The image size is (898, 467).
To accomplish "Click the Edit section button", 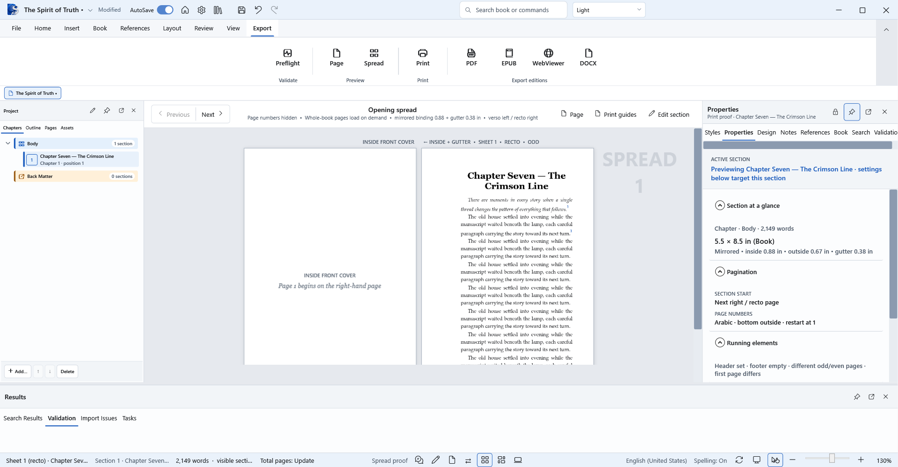I will pyautogui.click(x=669, y=114).
